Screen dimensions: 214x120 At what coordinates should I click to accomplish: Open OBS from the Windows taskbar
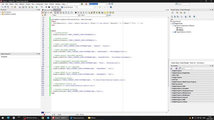click(31, 118)
